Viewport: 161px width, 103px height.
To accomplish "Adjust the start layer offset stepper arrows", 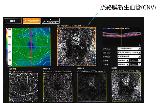I will pos(139,60).
